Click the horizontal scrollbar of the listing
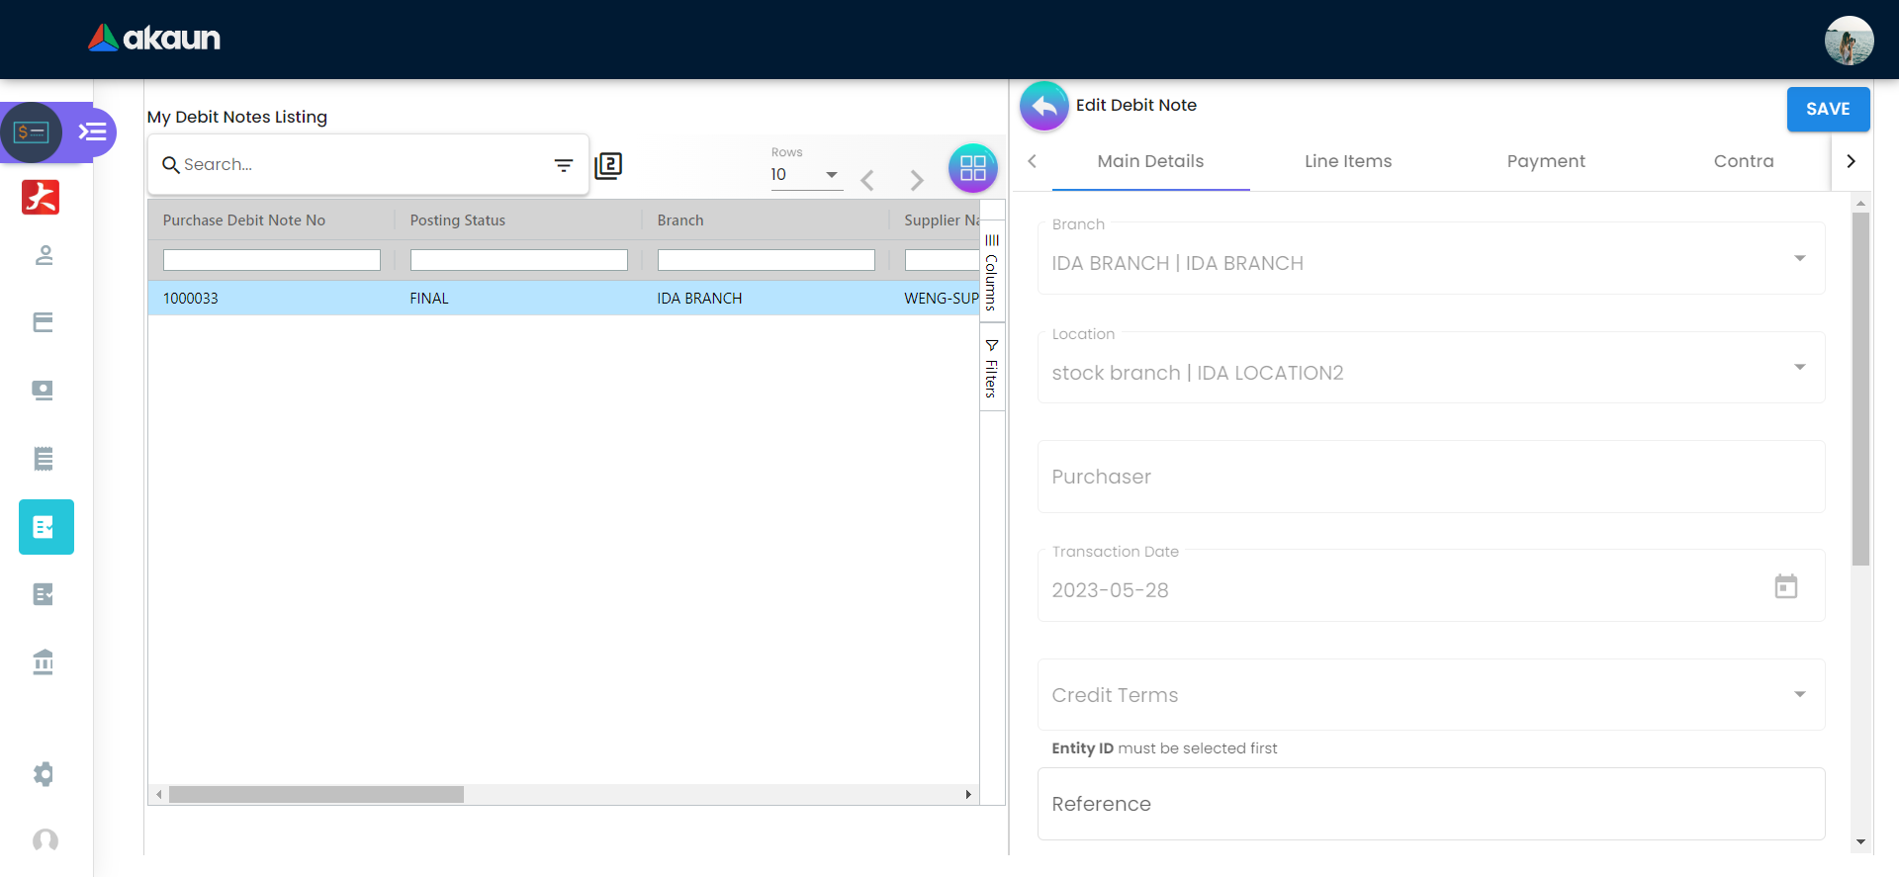Screen dimensions: 1899x877 [316, 794]
